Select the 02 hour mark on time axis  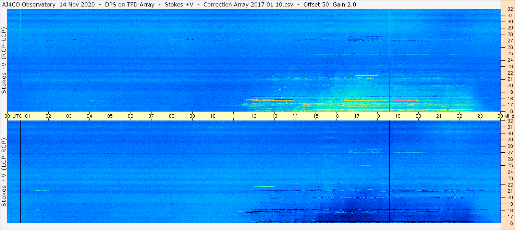[48, 116]
